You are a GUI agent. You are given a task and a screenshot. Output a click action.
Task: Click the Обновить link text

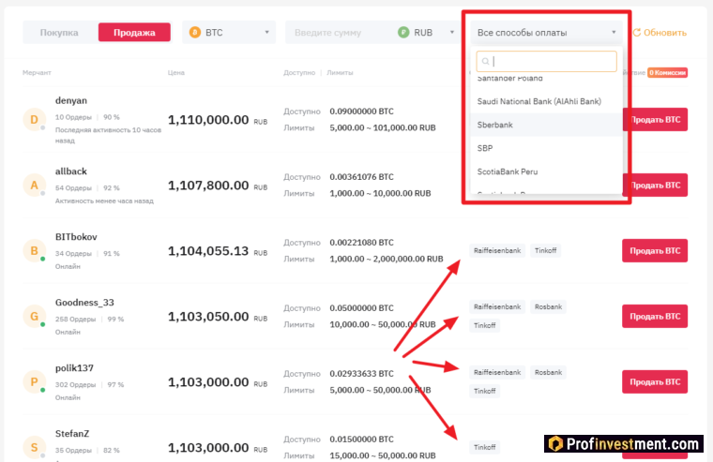point(665,32)
